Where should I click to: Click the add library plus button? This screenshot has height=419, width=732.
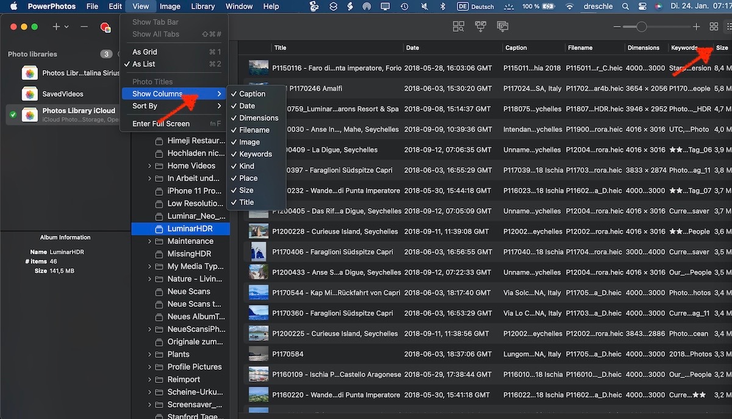click(x=57, y=27)
